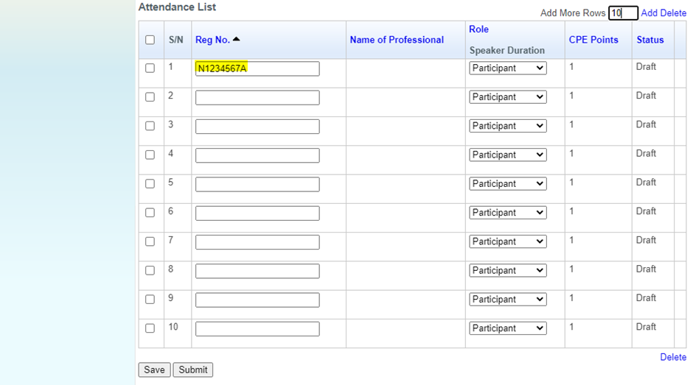Tick the select-all checkbox in header
The height and width of the screenshot is (385, 693).
[x=150, y=40]
